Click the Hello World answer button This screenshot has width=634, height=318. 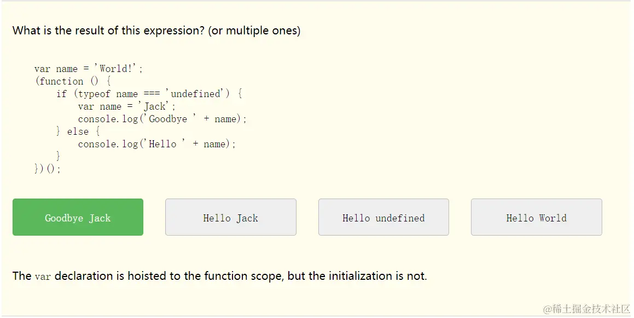click(536, 218)
